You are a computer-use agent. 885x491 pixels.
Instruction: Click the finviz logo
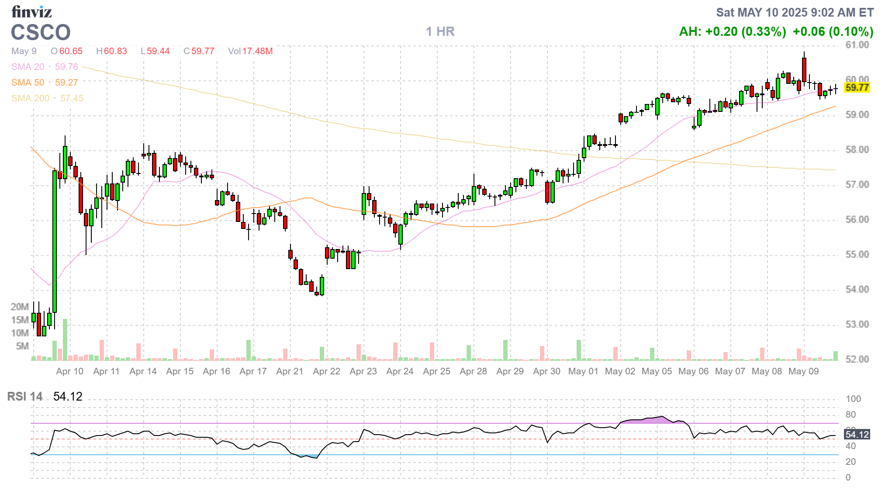point(31,12)
